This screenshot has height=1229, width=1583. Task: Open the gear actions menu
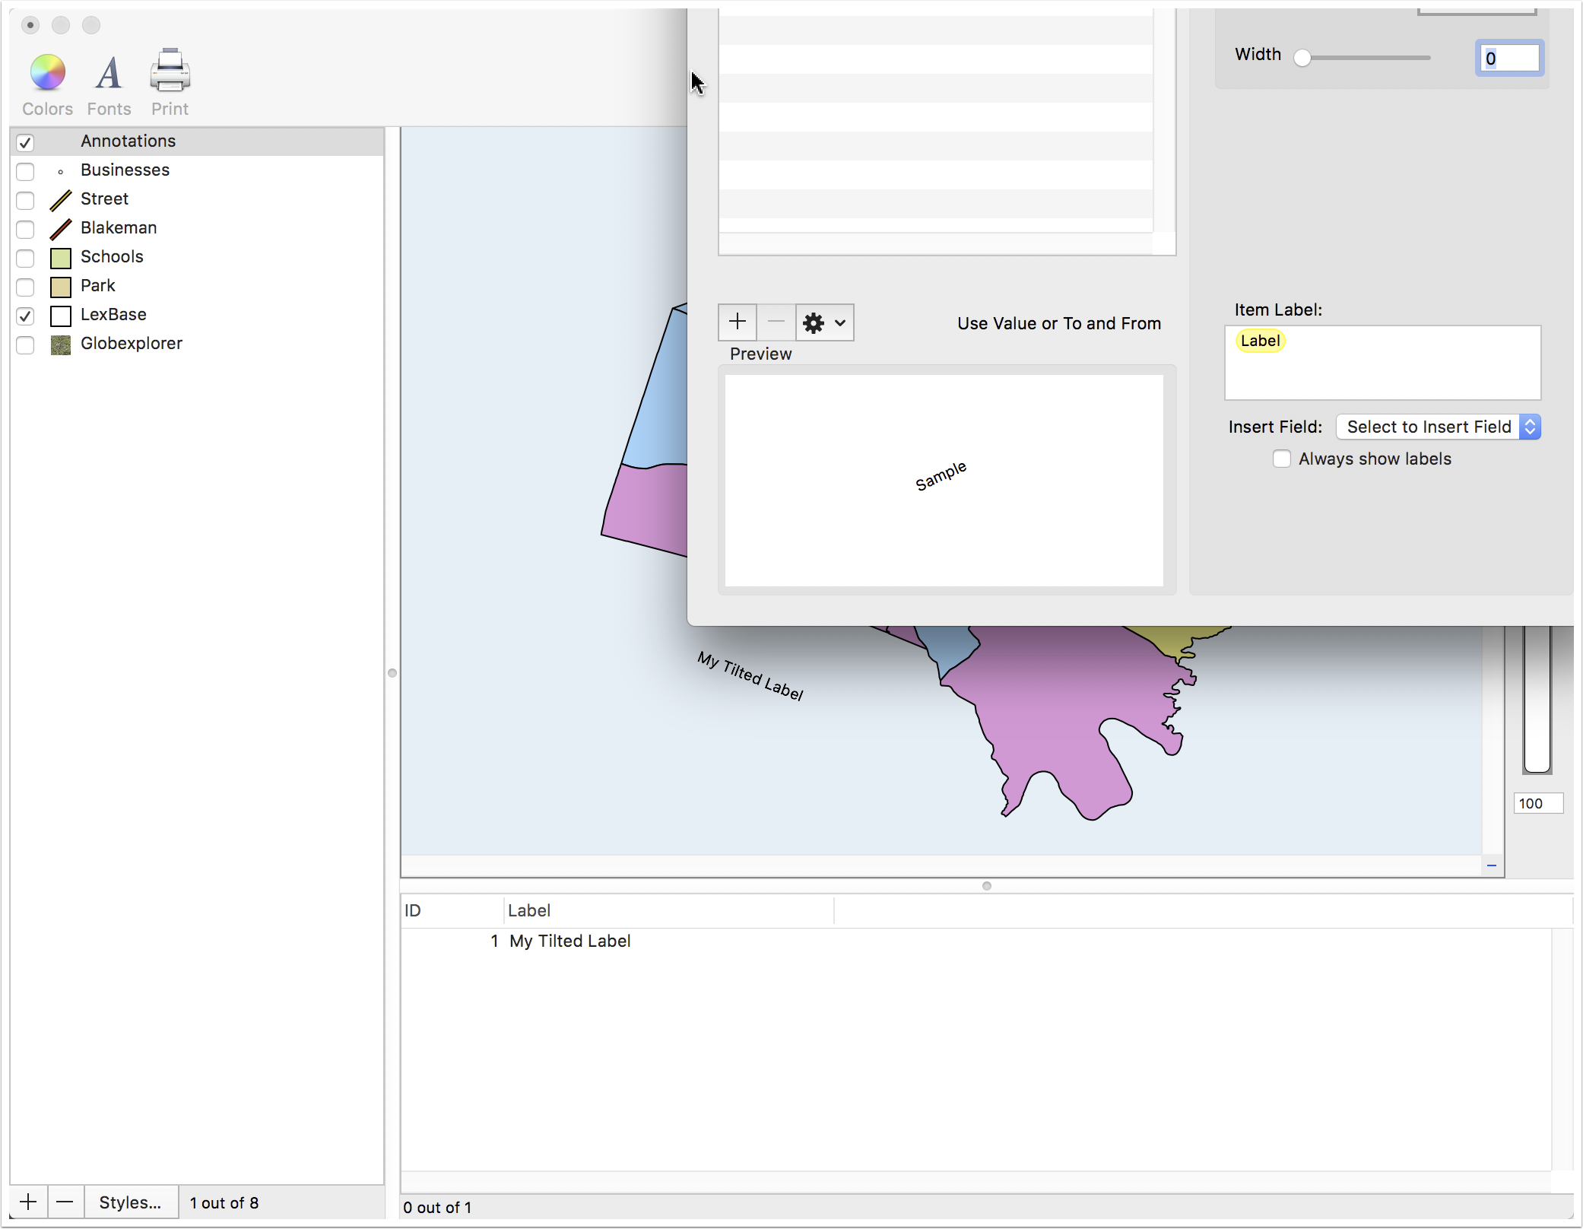pyautogui.click(x=824, y=322)
